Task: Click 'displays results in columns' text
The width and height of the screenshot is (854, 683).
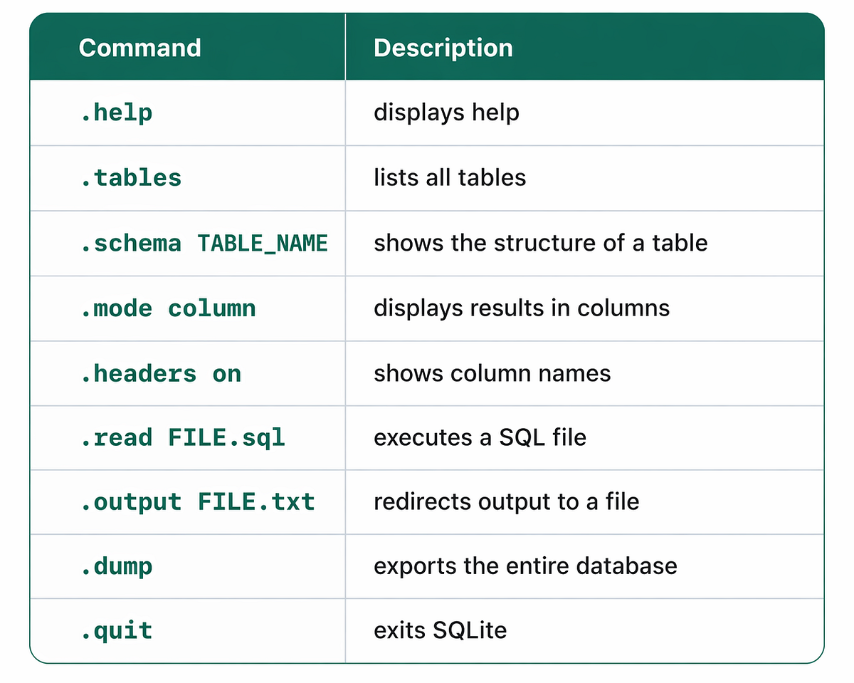Action: click(522, 308)
